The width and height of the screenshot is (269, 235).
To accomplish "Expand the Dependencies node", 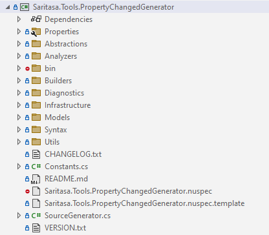I will pyautogui.click(x=19, y=19).
